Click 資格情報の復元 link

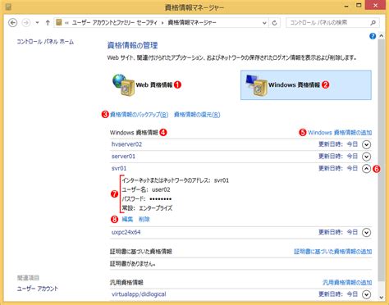click(197, 115)
